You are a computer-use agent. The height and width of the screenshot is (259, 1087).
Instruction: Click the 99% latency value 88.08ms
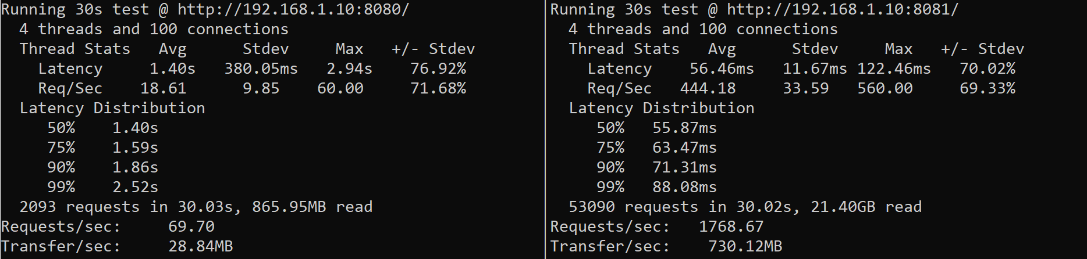click(684, 188)
